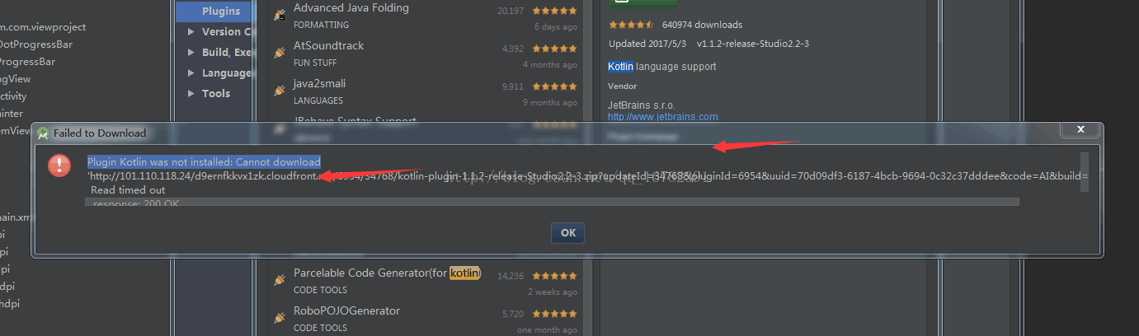Click the vertical scrollbar in error dialog
The height and width of the screenshot is (336, 1139).
coord(1085,171)
